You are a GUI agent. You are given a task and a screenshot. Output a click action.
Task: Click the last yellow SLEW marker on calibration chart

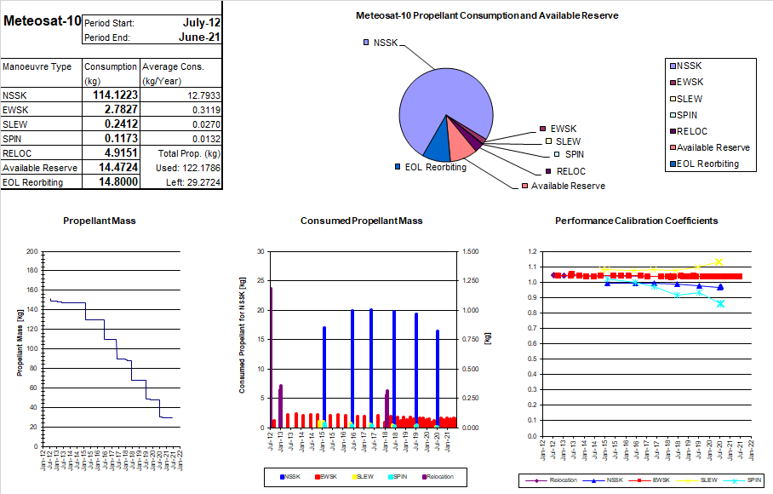[719, 261]
